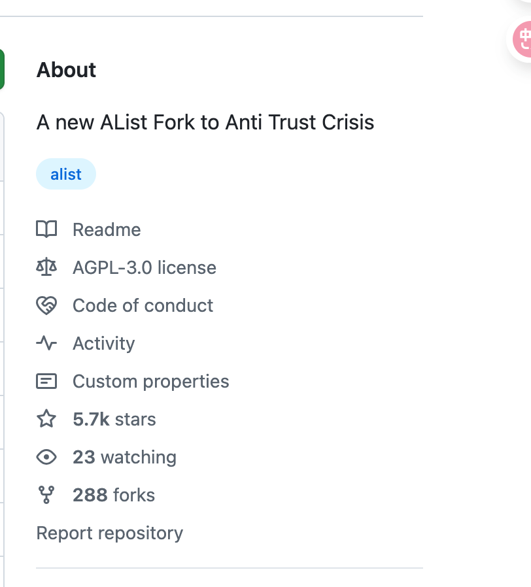
Task: Click the eye icon beside 23 watching
Action: coord(46,457)
